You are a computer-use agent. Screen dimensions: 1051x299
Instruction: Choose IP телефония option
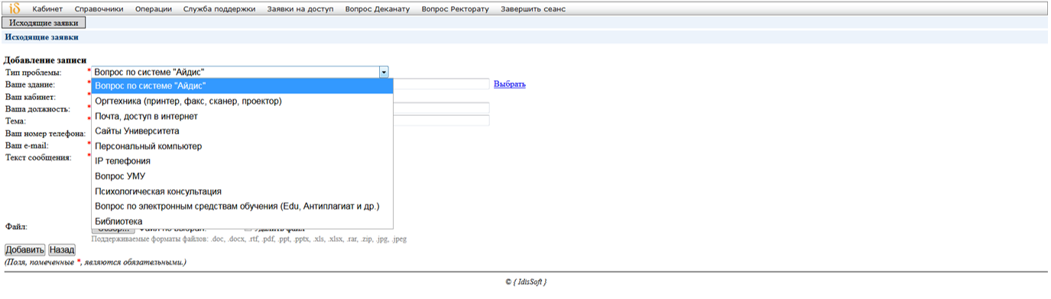point(242,161)
